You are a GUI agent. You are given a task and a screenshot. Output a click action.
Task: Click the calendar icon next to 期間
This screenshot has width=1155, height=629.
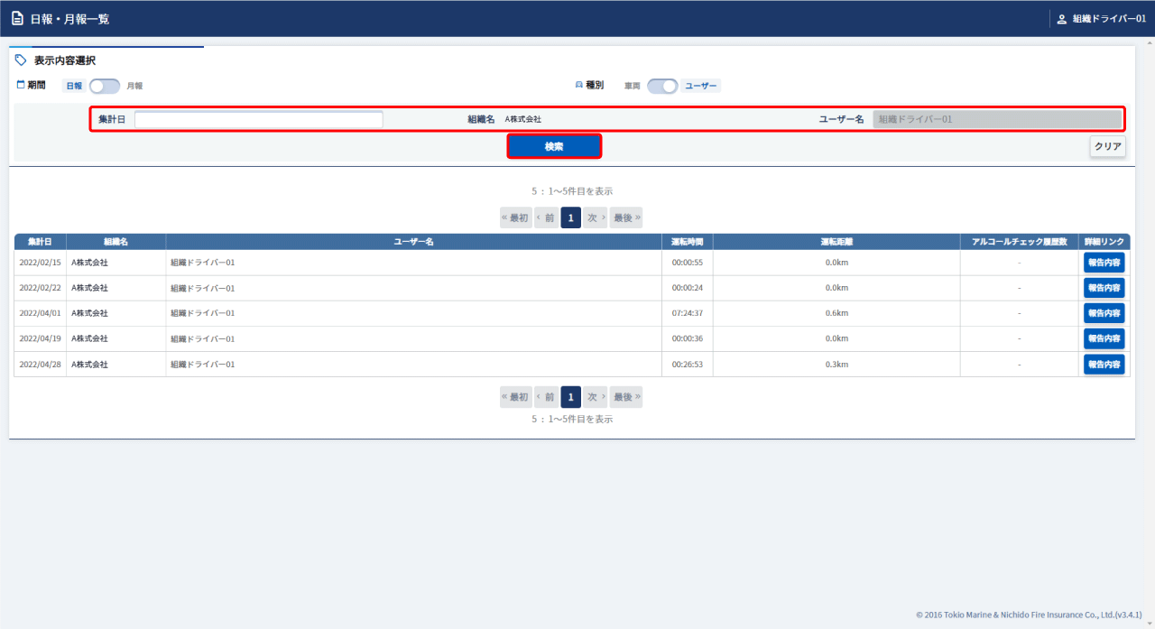pyautogui.click(x=21, y=85)
